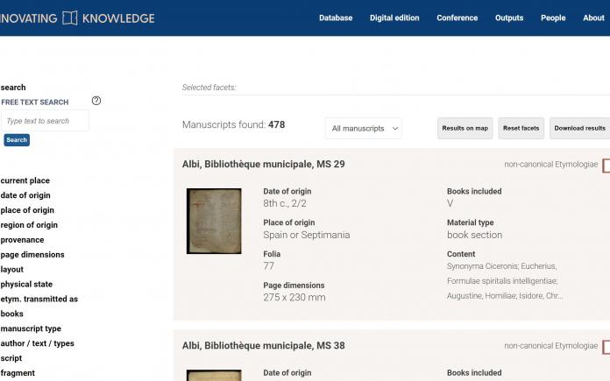Image resolution: width=610 pixels, height=381 pixels.
Task: Expand the region of origin facet
Action: [x=29, y=225]
